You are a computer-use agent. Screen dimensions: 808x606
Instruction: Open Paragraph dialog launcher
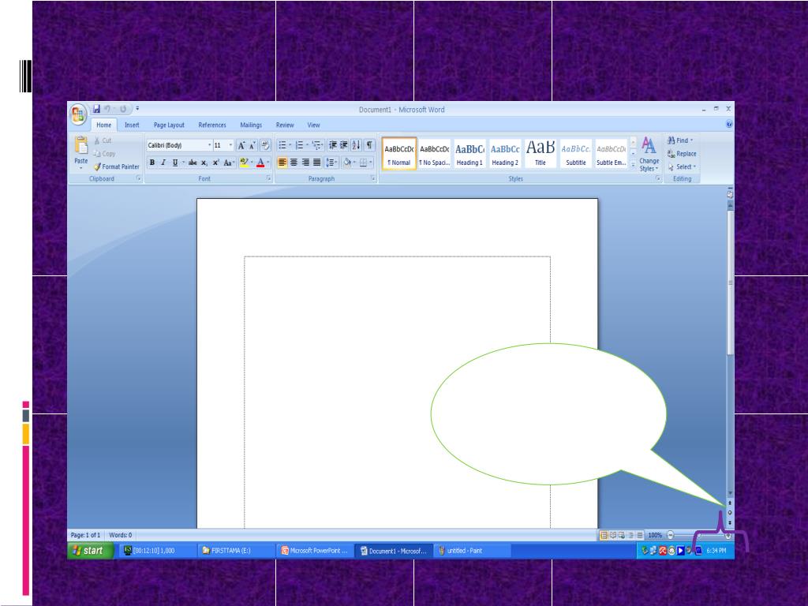373,178
